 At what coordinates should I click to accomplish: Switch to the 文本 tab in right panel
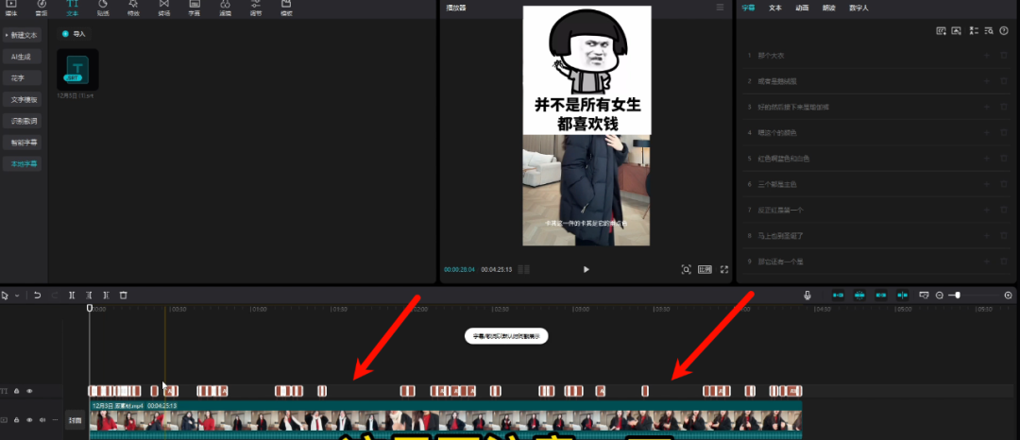(x=774, y=8)
